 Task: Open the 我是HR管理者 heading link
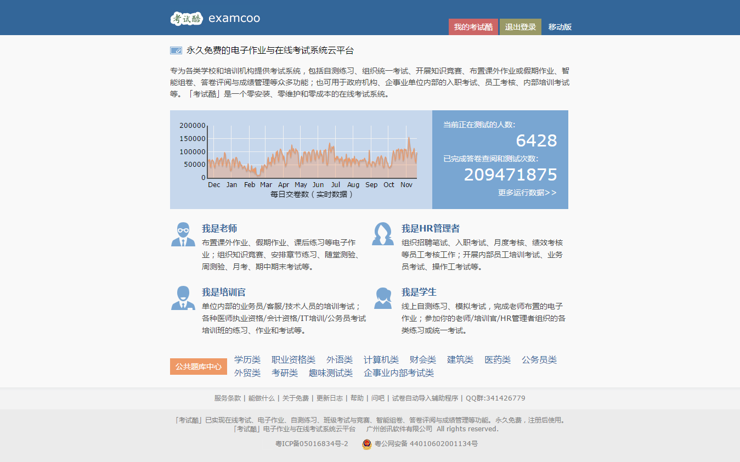(x=431, y=228)
